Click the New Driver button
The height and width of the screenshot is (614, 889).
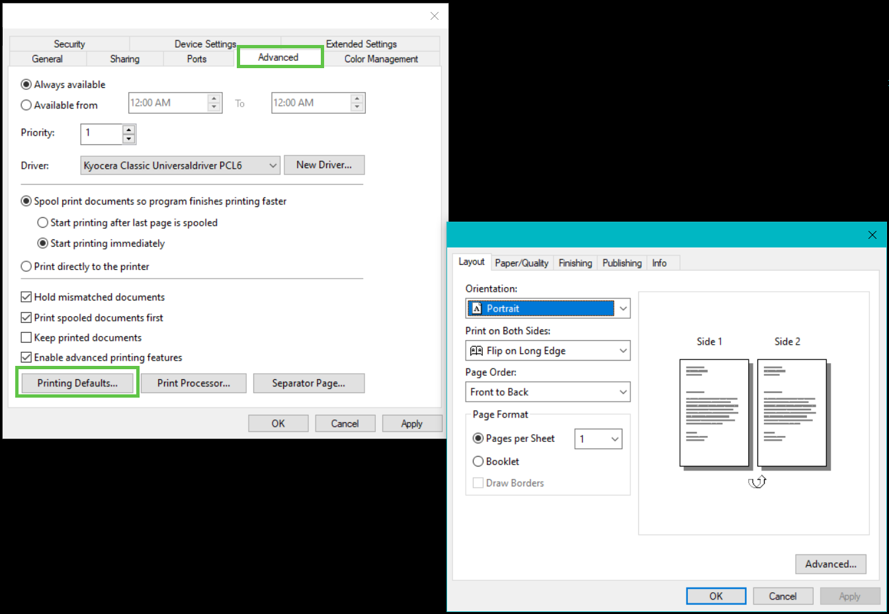pyautogui.click(x=324, y=165)
